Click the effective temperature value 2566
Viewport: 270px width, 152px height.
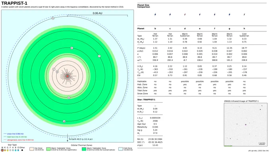pos(155,121)
